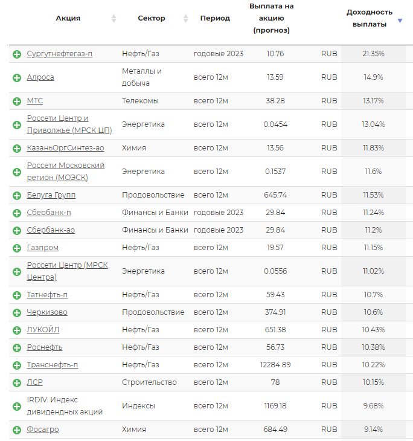413x441 pixels.
Task: Click plus icon for Россети Московский регион
Action: pos(17,172)
